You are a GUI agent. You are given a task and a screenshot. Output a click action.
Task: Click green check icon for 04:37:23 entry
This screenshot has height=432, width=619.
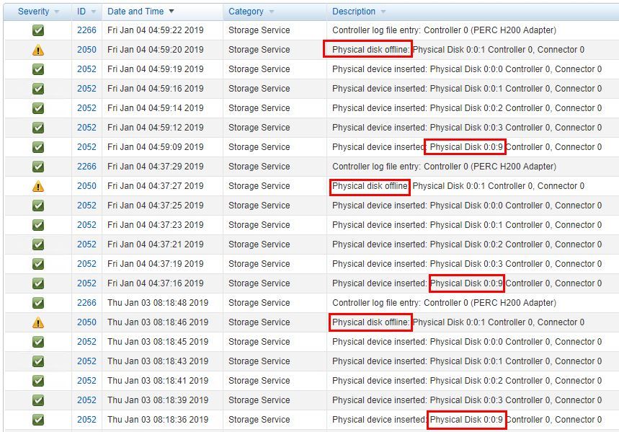(38, 225)
